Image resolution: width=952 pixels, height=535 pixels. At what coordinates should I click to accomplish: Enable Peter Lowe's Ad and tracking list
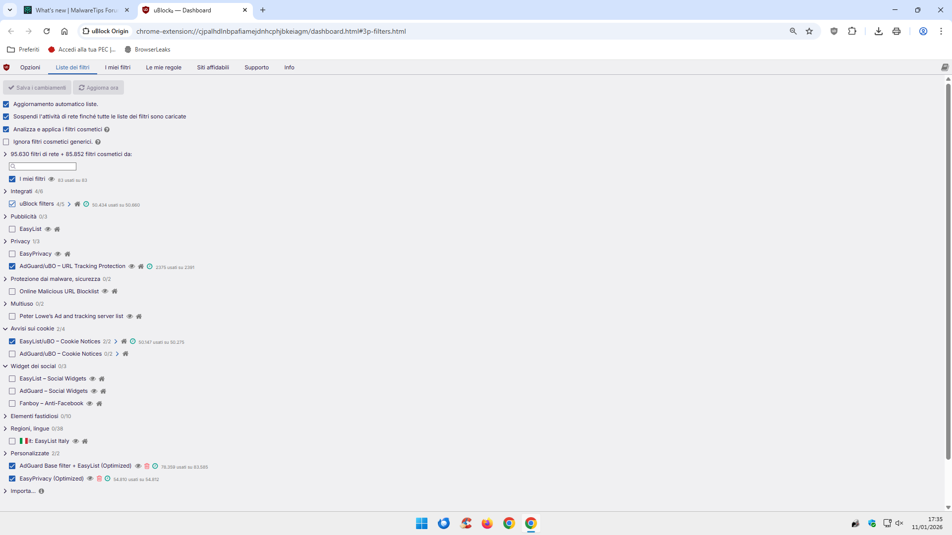(x=12, y=317)
